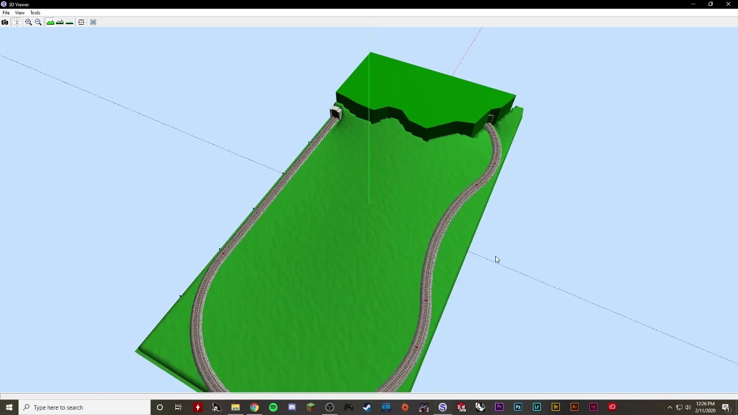Open Task View on taskbar
Screen dimensions: 738x415
pyautogui.click(x=178, y=408)
